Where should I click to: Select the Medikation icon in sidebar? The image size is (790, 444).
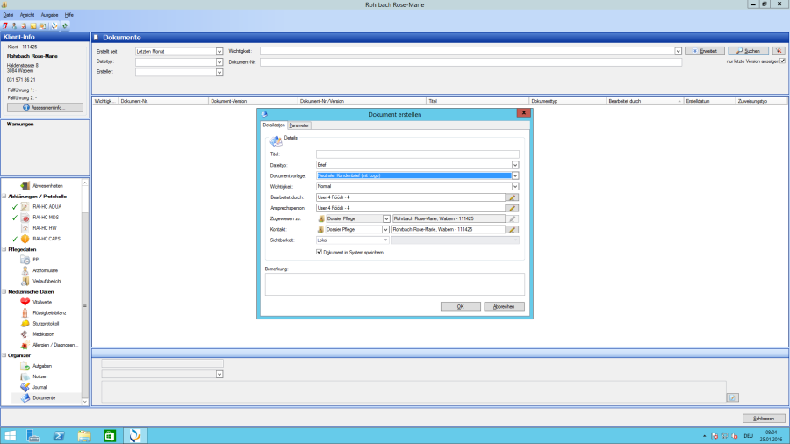coord(25,334)
